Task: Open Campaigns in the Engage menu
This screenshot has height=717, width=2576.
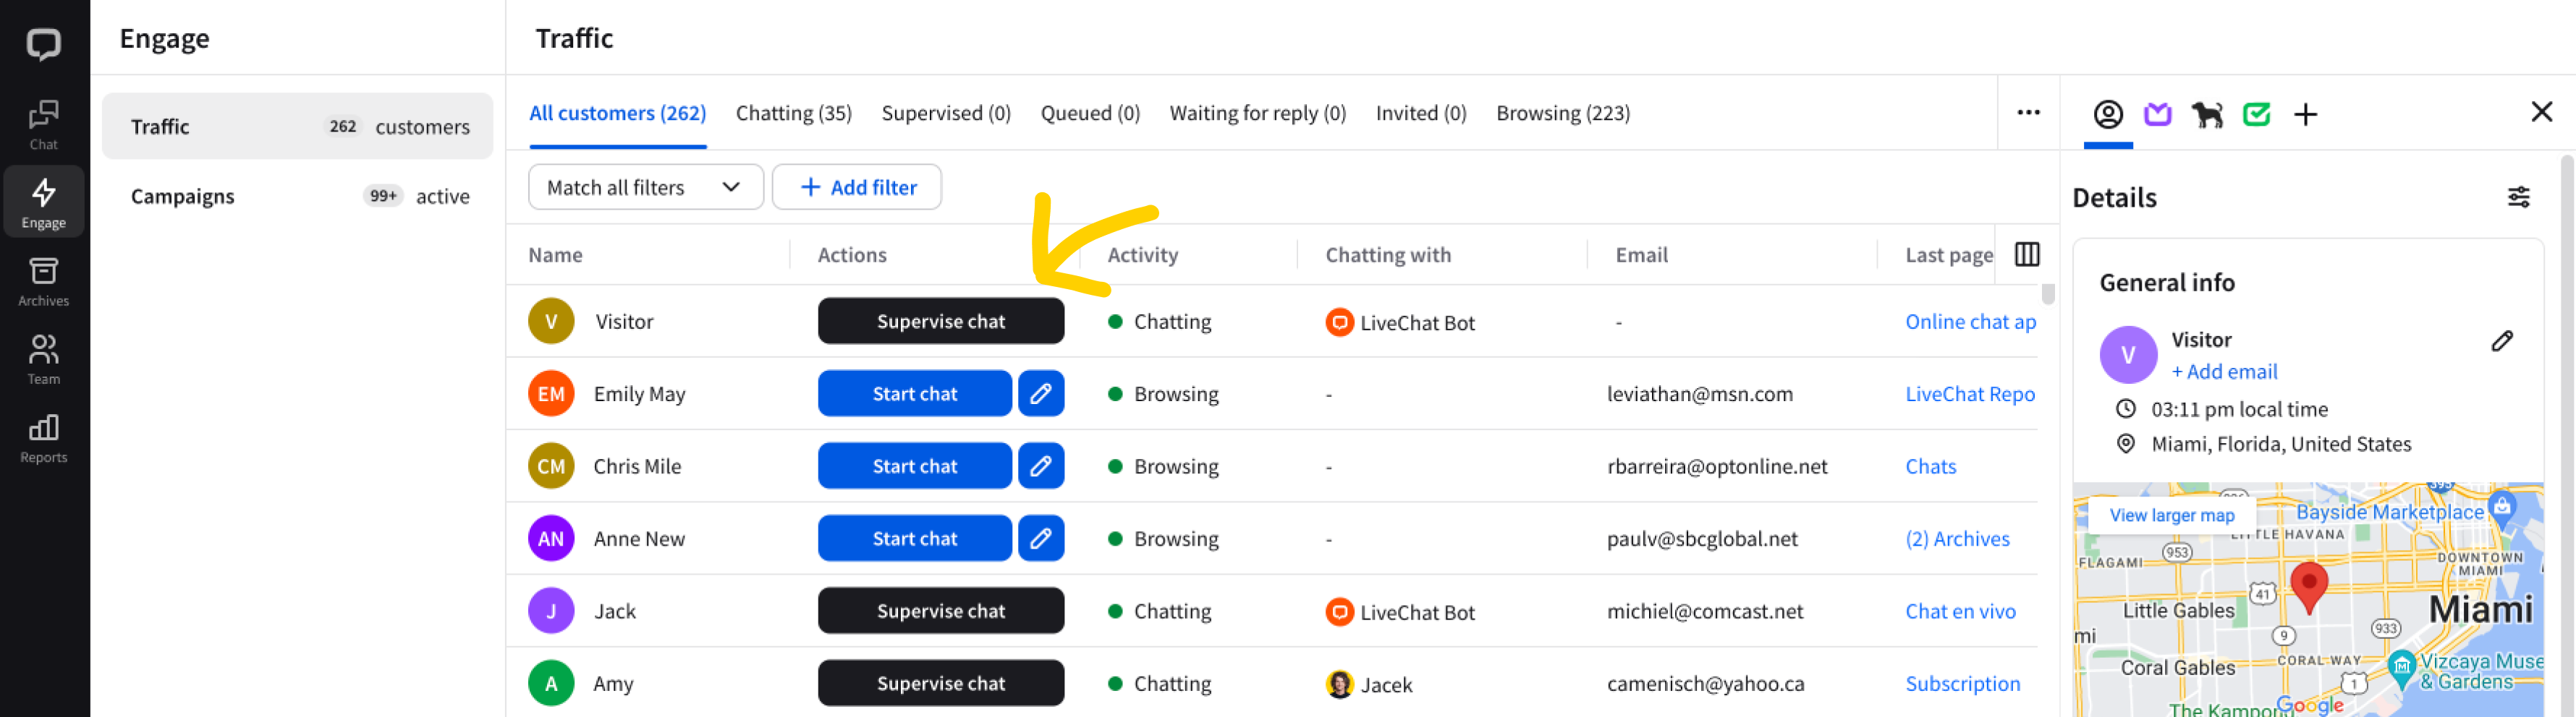Action: [x=297, y=196]
